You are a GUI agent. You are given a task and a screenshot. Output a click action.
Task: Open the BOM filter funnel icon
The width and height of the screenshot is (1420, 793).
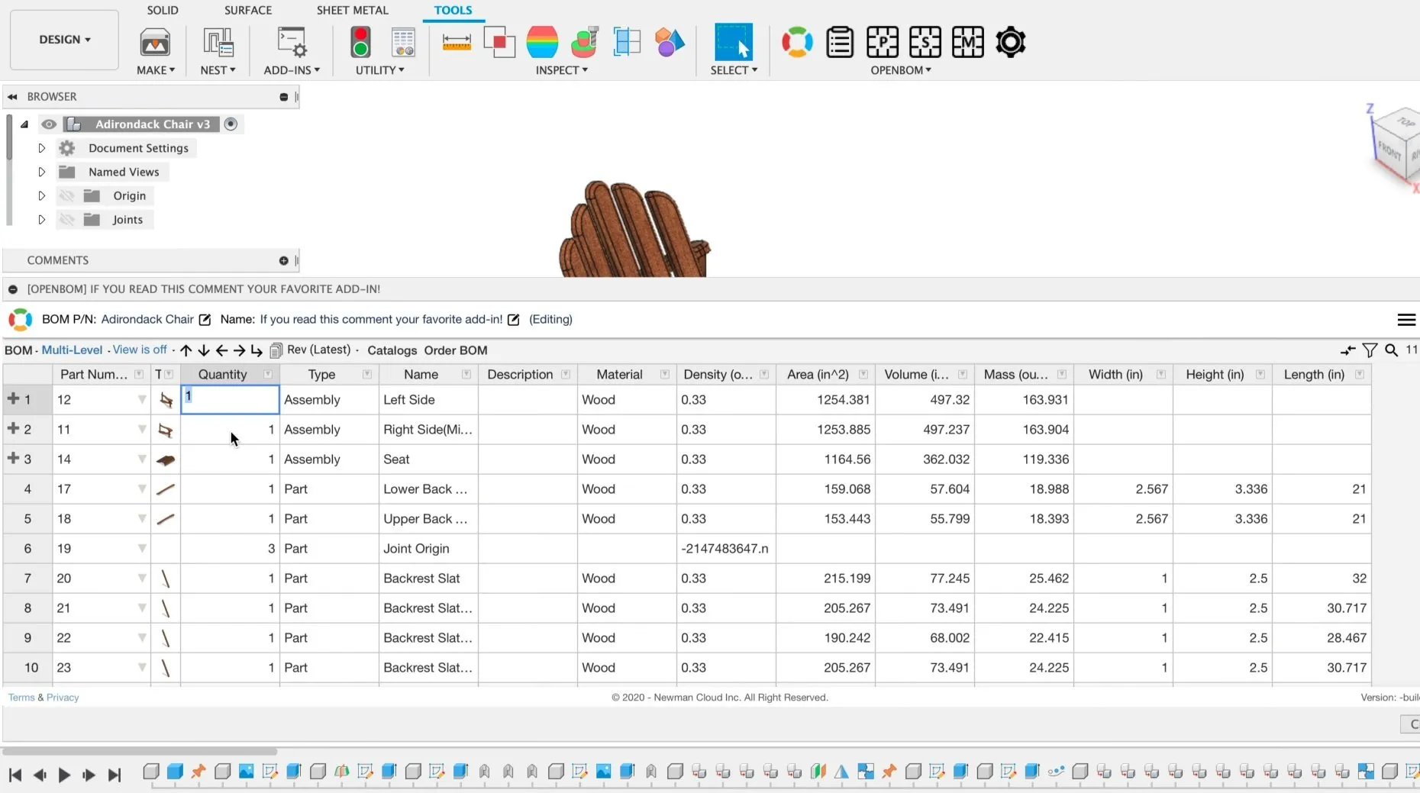(1370, 350)
